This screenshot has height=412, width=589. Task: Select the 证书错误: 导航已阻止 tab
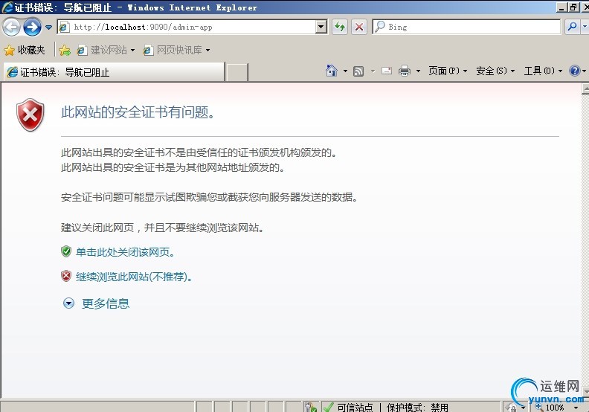[115, 72]
